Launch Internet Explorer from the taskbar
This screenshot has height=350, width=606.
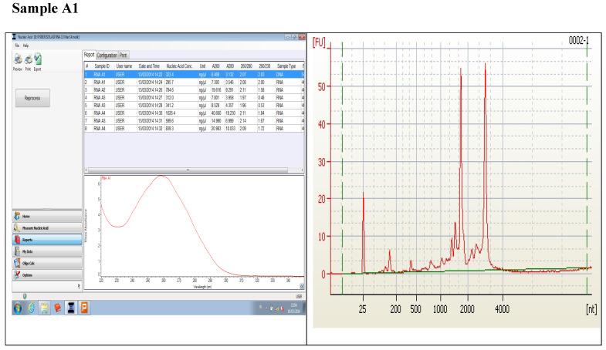32,308
